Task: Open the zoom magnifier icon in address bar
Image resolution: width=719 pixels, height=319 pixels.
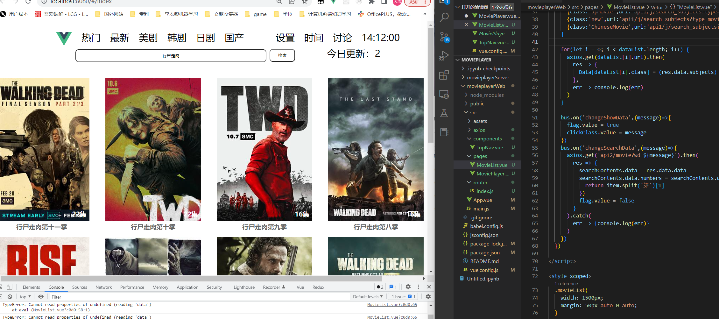Action: coord(279,2)
